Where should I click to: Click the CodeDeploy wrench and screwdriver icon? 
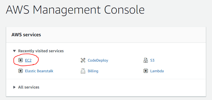point(83,60)
